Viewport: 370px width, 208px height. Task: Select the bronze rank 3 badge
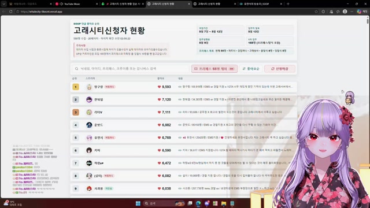pyautogui.click(x=76, y=112)
